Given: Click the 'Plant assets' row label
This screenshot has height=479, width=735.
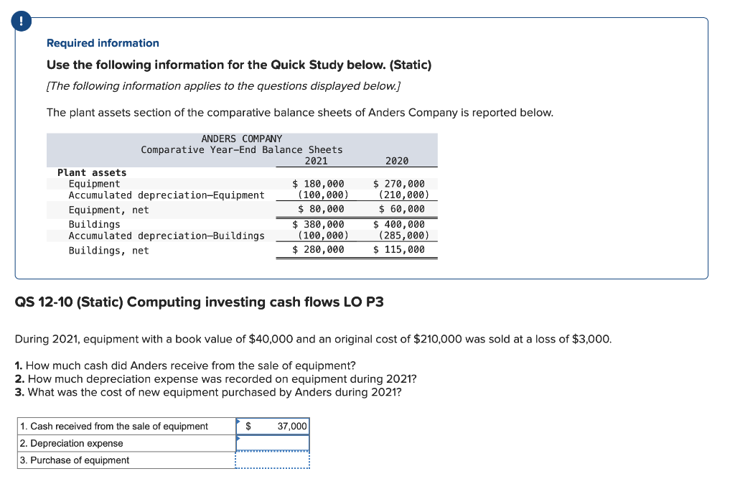Looking at the screenshot, I should (92, 172).
